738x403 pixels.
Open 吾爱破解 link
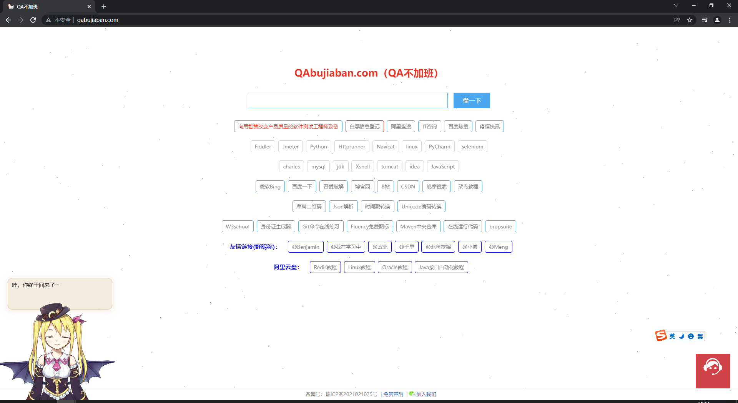click(334, 187)
